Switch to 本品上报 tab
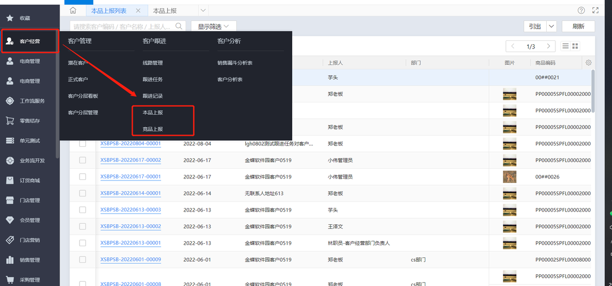The image size is (612, 286). point(166,11)
